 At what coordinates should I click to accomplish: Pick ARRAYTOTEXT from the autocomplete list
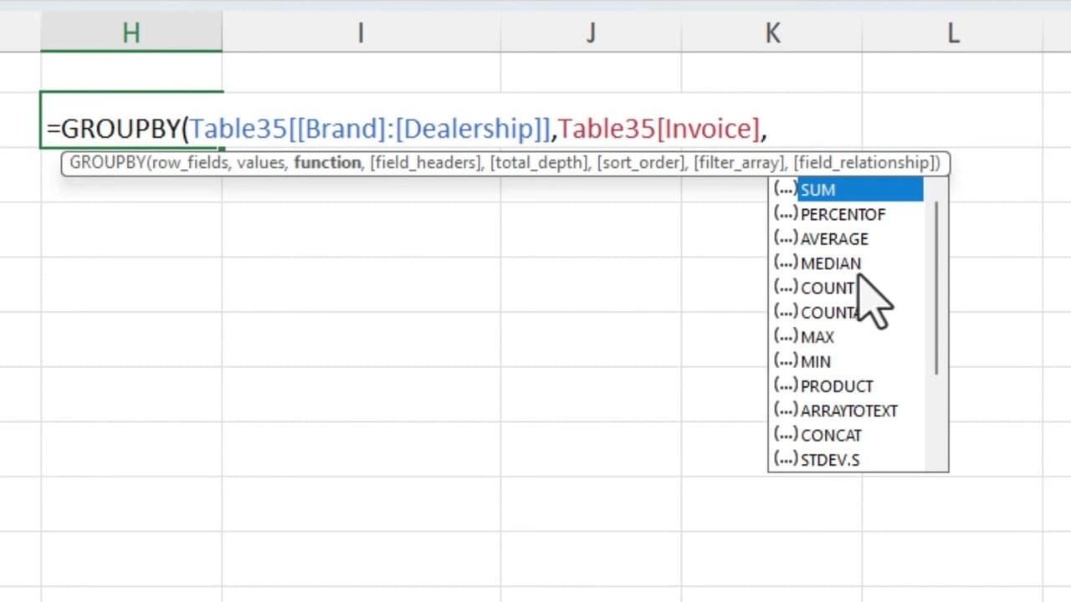tap(848, 410)
